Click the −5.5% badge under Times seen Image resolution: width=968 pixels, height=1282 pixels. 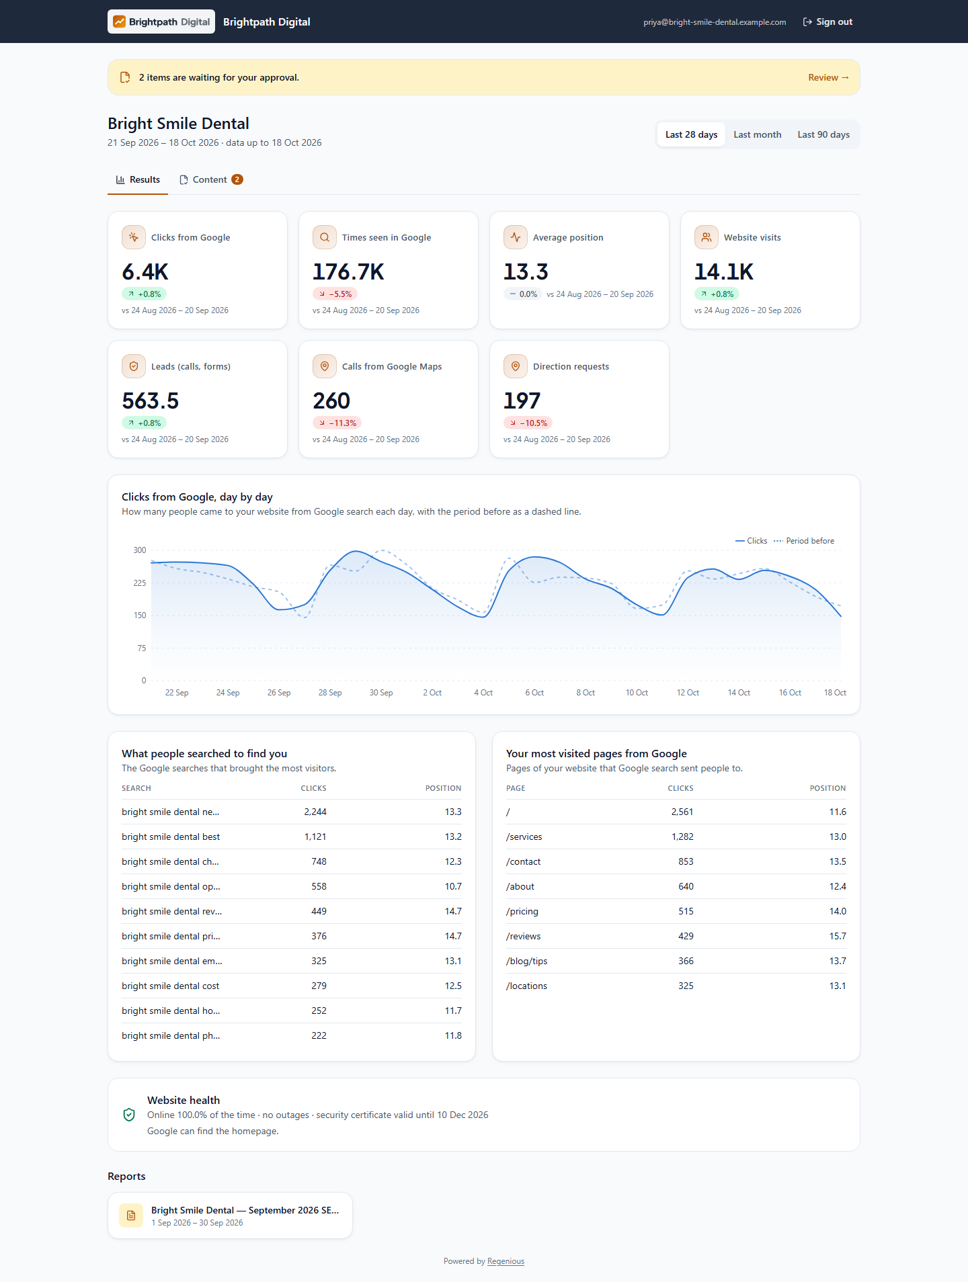point(335,294)
